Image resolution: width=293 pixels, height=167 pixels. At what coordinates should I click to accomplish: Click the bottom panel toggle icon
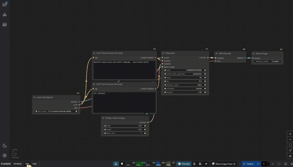tap(285, 164)
